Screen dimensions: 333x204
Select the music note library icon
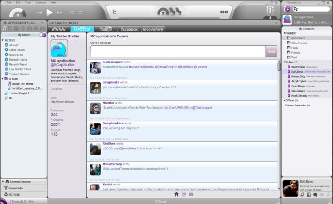tap(5, 28)
